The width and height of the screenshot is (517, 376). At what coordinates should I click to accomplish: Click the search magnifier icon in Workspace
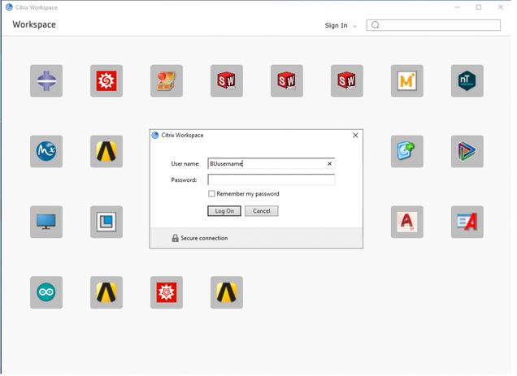click(x=376, y=25)
